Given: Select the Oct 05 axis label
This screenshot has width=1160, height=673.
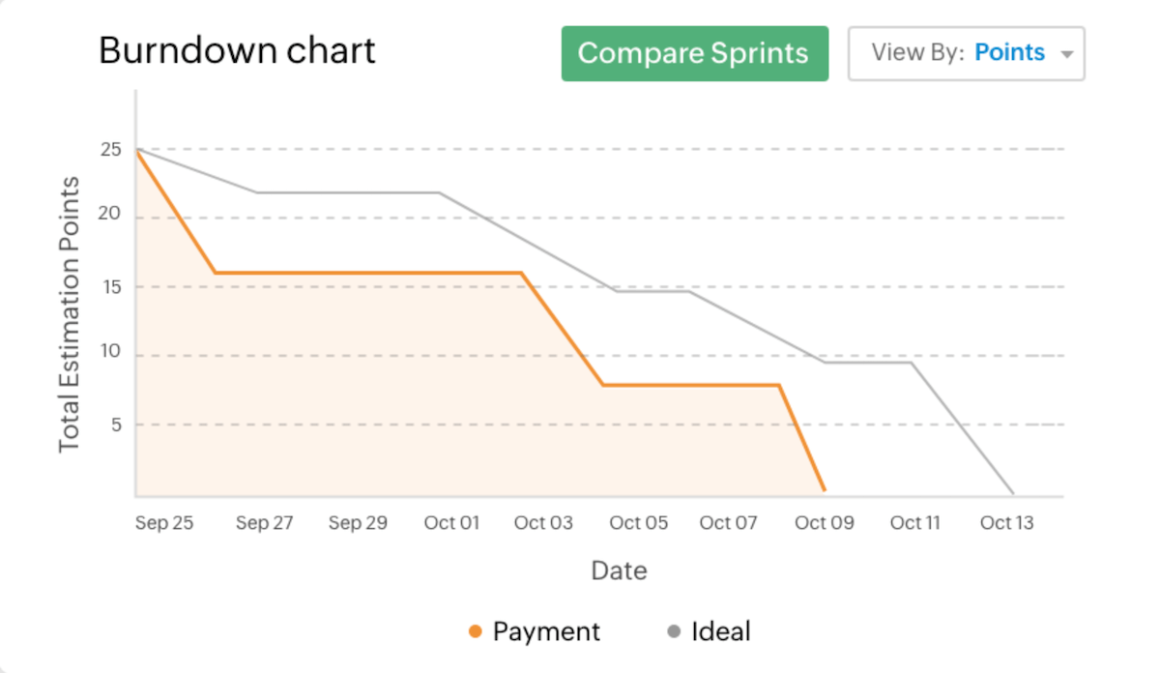Looking at the screenshot, I should click(639, 523).
